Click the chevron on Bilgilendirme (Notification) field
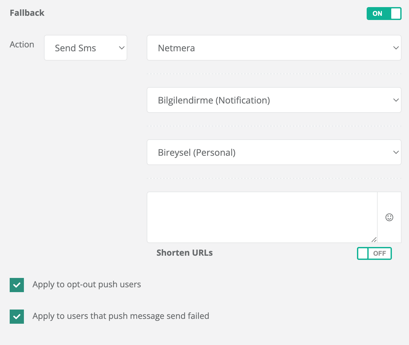 click(x=396, y=100)
